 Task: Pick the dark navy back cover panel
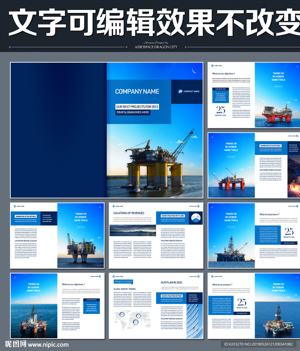[x=58, y=130]
